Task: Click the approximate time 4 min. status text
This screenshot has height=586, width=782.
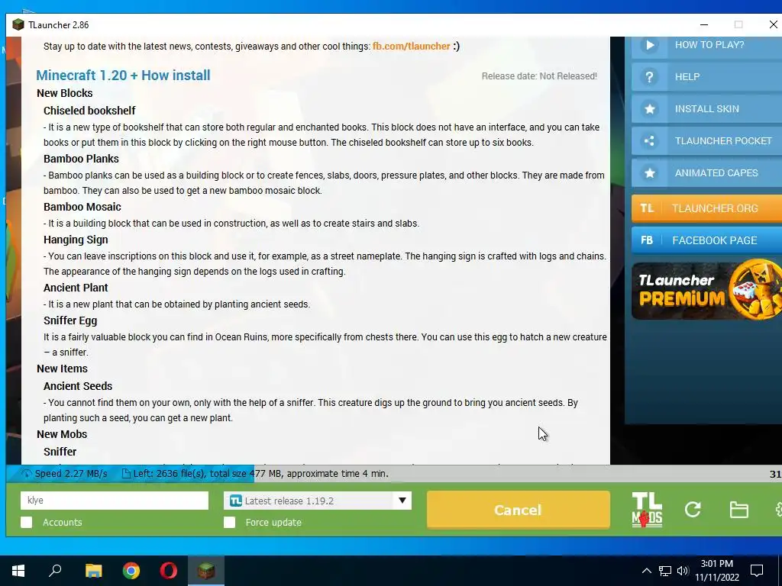Action: point(338,474)
